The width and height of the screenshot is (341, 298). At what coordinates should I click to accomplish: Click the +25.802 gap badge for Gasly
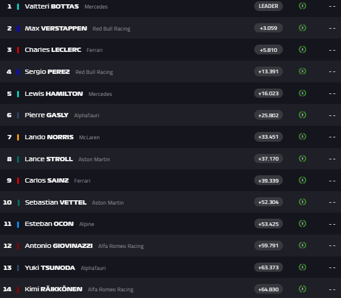pyautogui.click(x=268, y=115)
